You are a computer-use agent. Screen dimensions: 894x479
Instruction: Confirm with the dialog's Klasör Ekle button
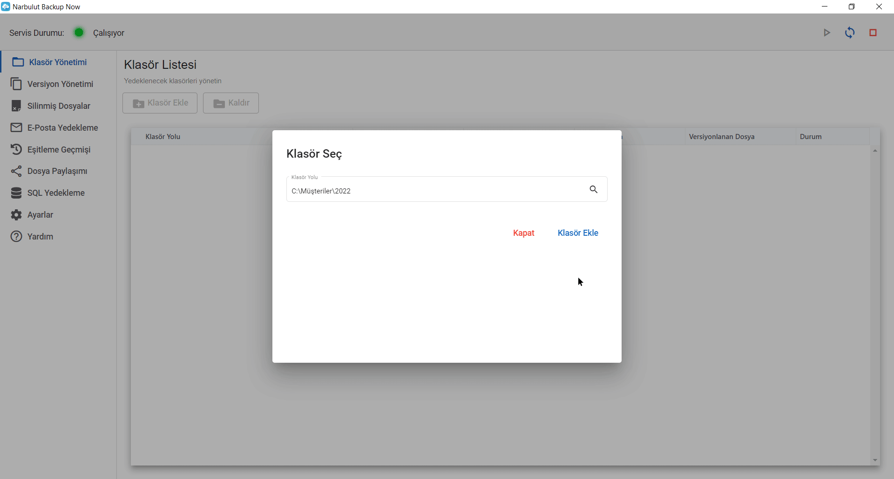tap(578, 233)
